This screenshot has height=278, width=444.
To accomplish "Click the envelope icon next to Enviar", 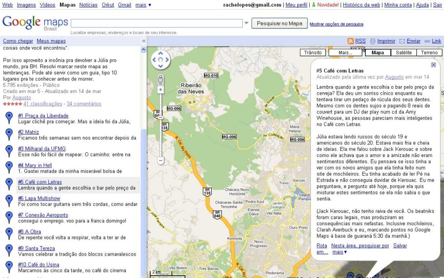I will 402,41.
